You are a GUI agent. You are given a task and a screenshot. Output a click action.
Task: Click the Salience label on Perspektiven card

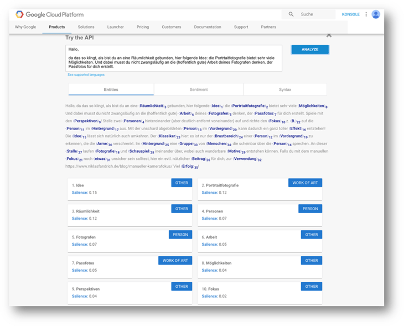tap(80, 296)
